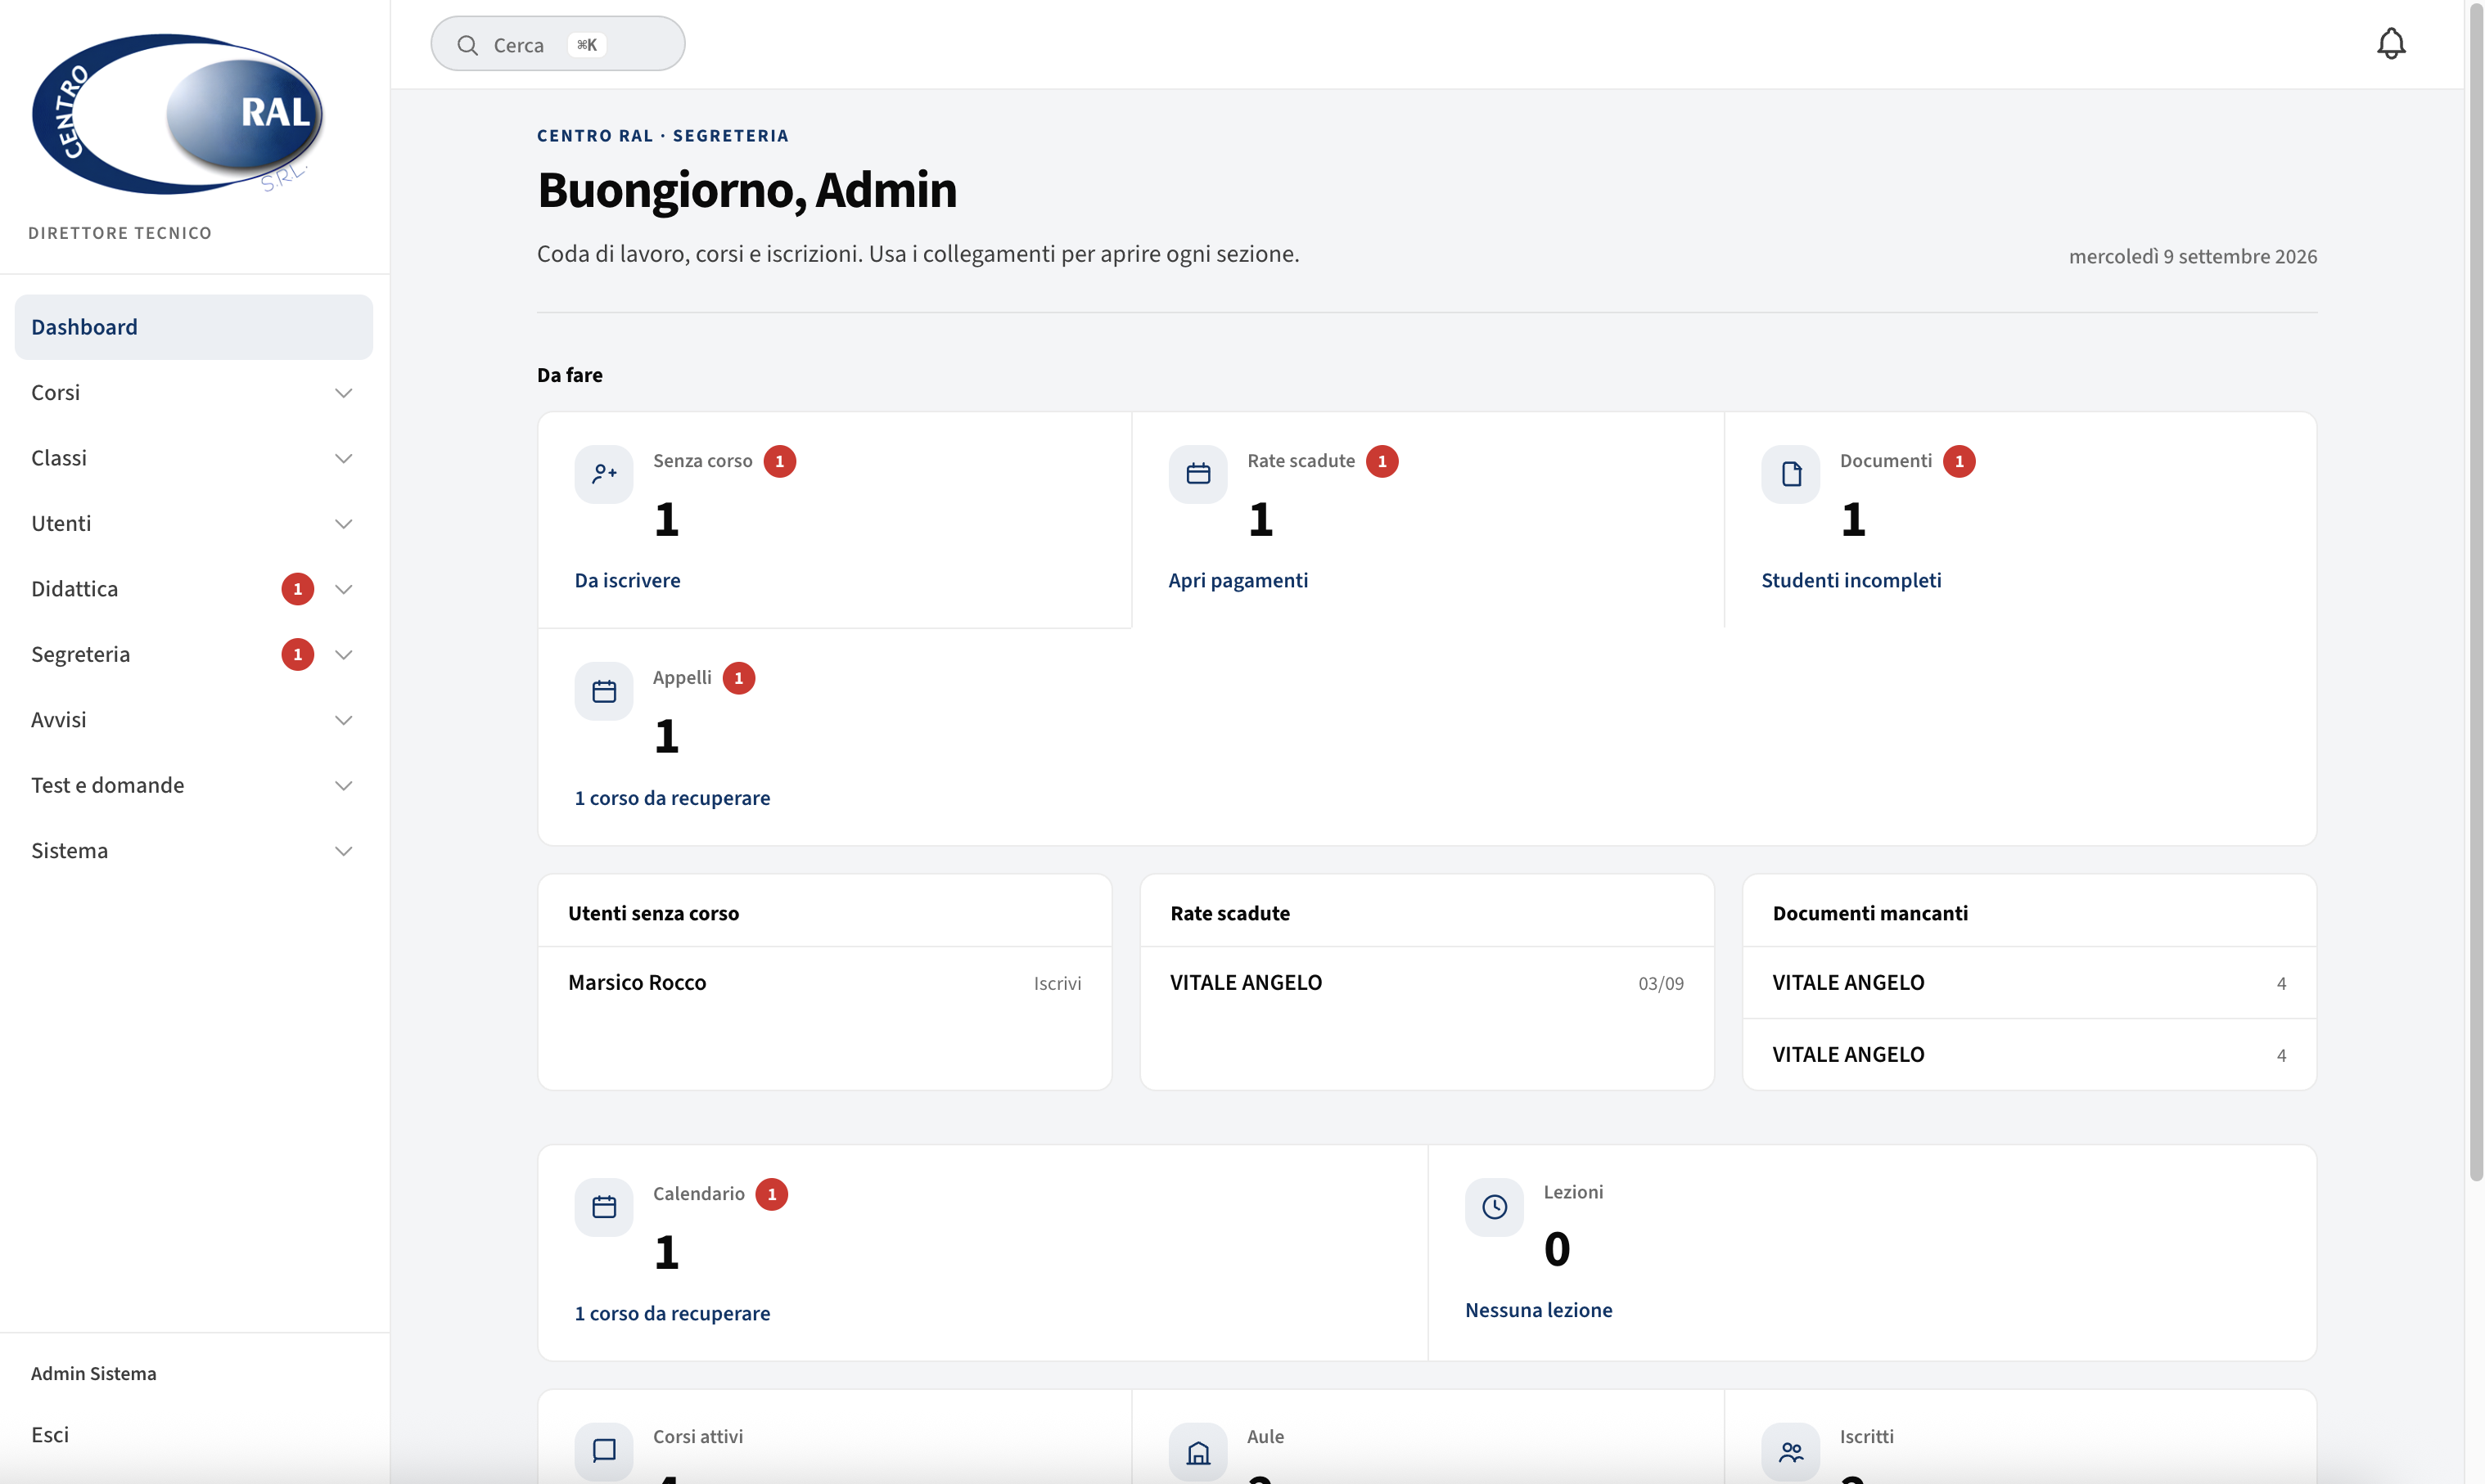Select Marsico Rocco in Utenti senza corso
This screenshot has height=1484, width=2485.
tap(638, 983)
